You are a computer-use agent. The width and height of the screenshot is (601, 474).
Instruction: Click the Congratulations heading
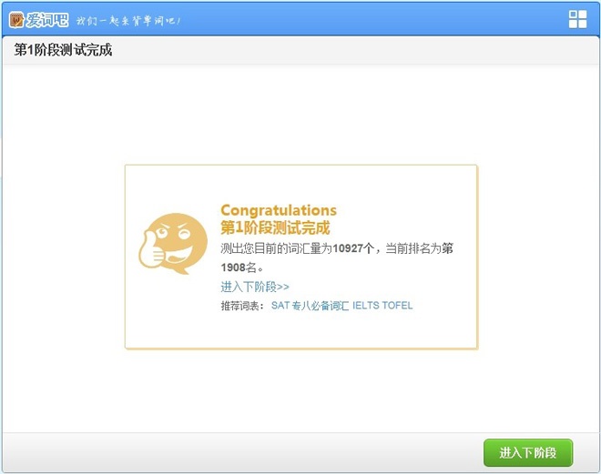[278, 210]
